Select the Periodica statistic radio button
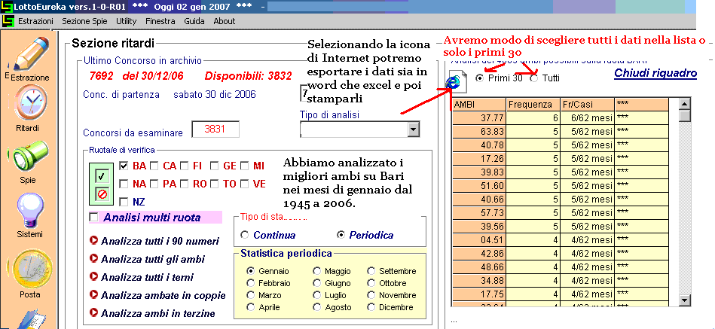 (341, 235)
